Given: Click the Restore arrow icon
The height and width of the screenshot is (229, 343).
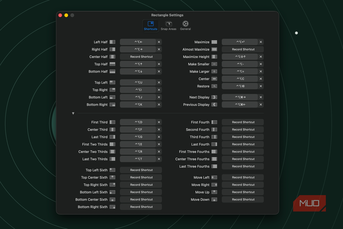Looking at the screenshot, I should [x=214, y=86].
